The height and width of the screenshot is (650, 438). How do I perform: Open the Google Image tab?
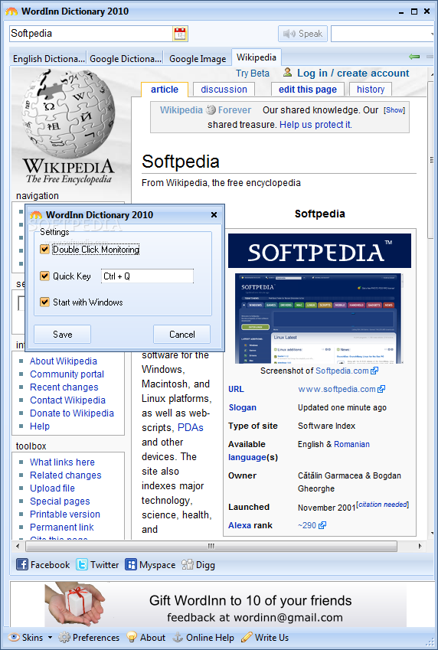point(198,58)
